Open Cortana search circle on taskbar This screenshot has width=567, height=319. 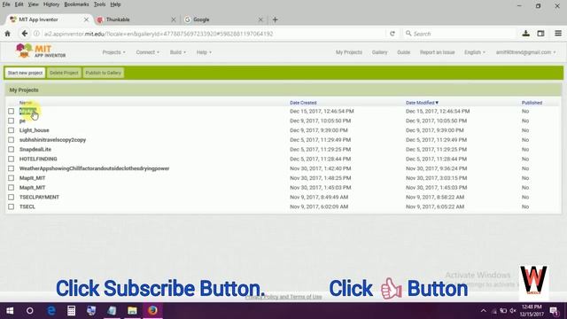pyautogui.click(x=30, y=310)
